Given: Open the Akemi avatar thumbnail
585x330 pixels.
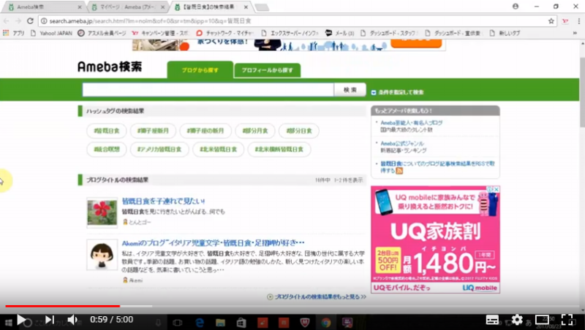Looking at the screenshot, I should [x=102, y=255].
